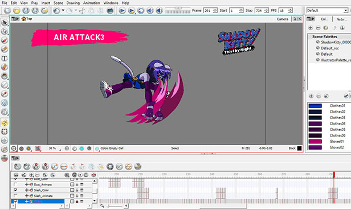Pick the Gloves01 pink color swatch

pyautogui.click(x=315, y=141)
